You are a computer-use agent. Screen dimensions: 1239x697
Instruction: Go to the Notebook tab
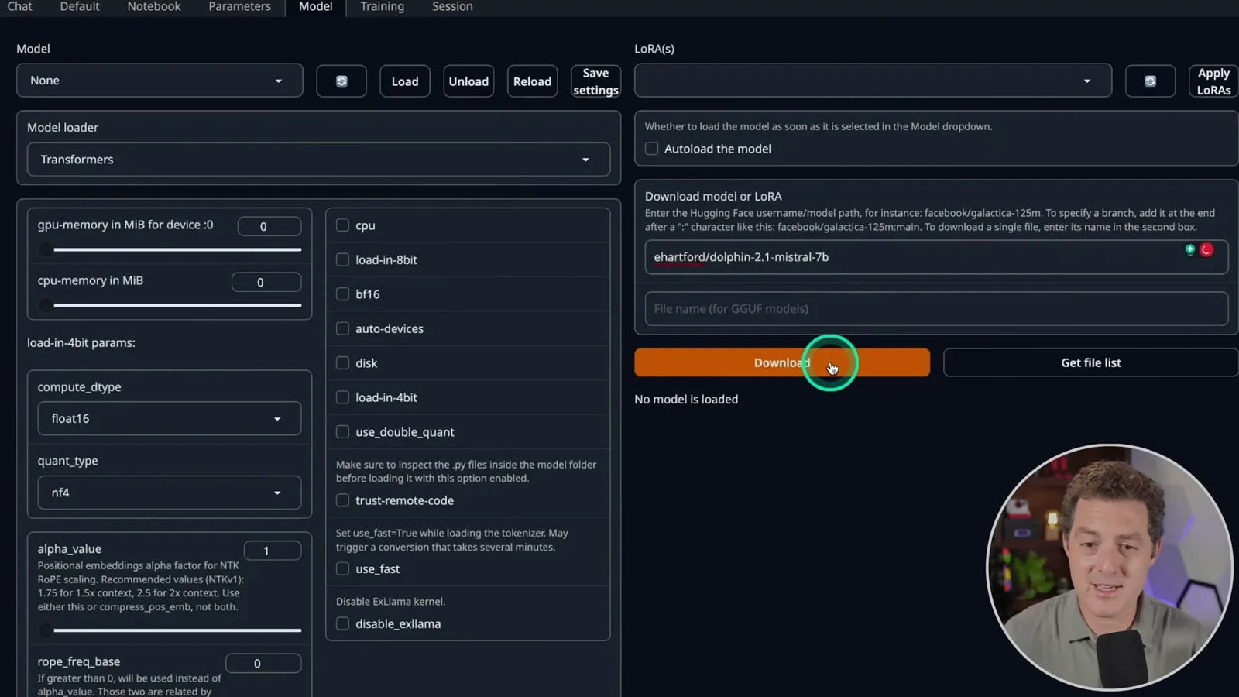pyautogui.click(x=154, y=6)
